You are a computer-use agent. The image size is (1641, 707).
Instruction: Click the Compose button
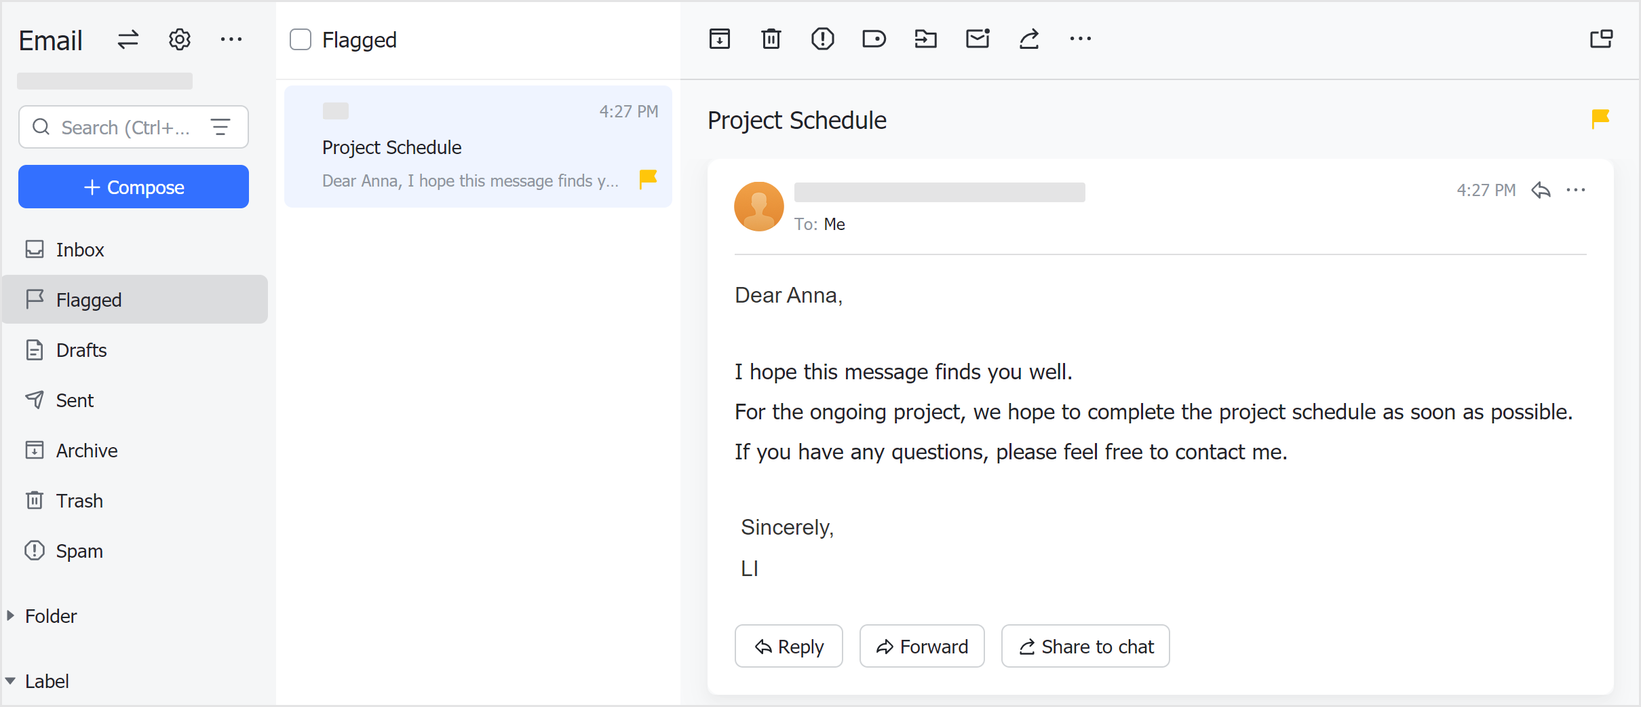(133, 187)
